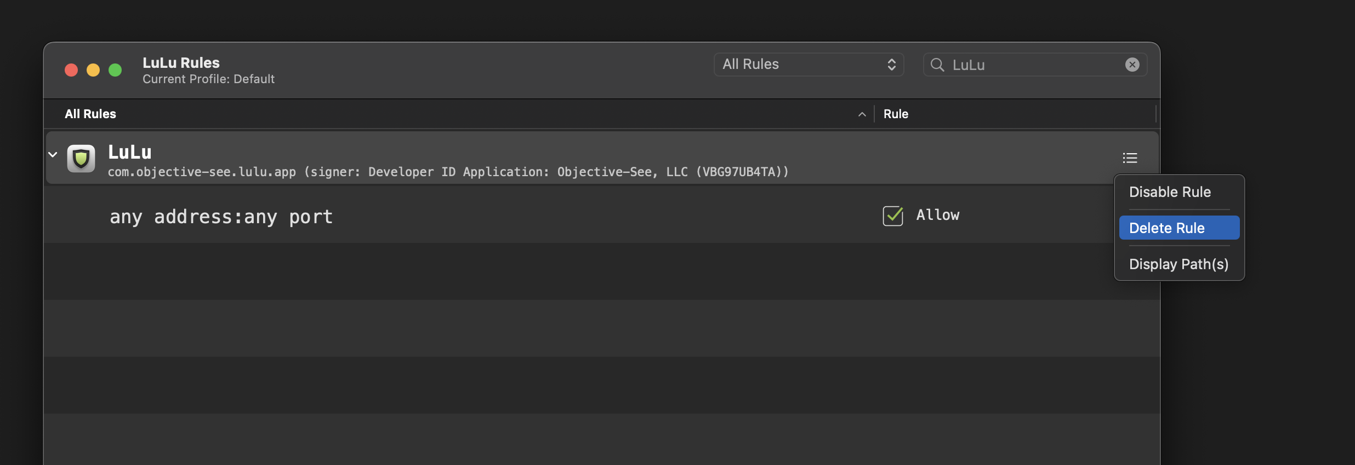
Task: Choose Disable Rule from context menu
Action: (1170, 192)
